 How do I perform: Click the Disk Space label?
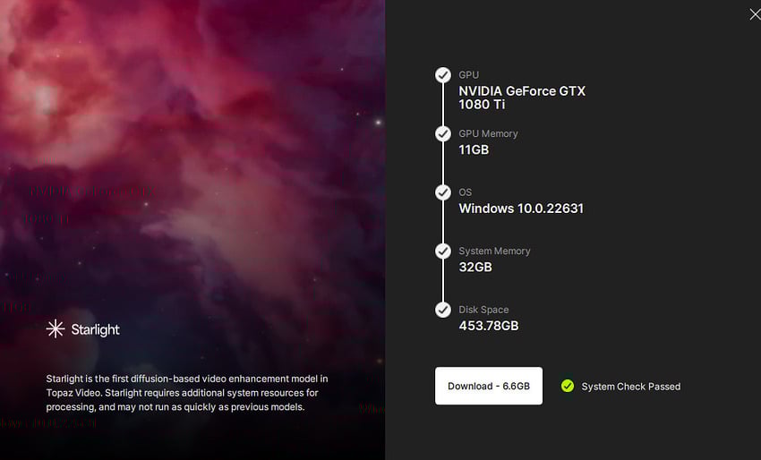483,310
